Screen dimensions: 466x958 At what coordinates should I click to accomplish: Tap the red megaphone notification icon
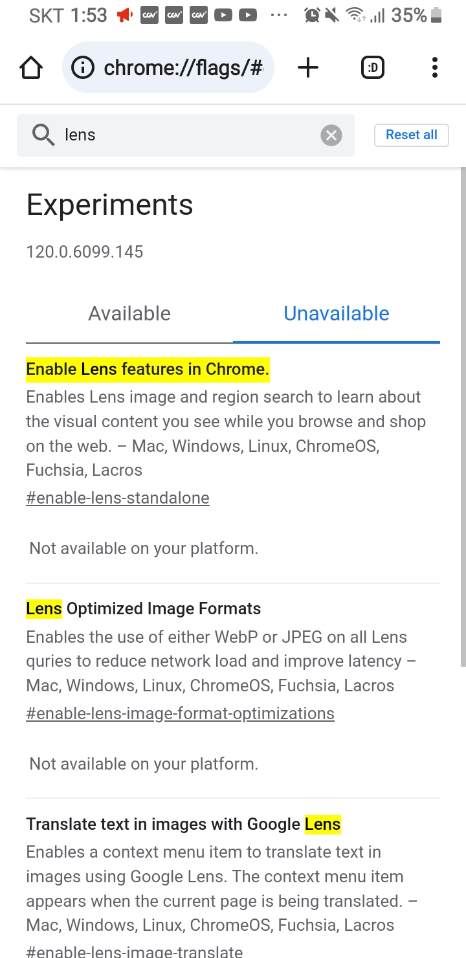pos(125,15)
